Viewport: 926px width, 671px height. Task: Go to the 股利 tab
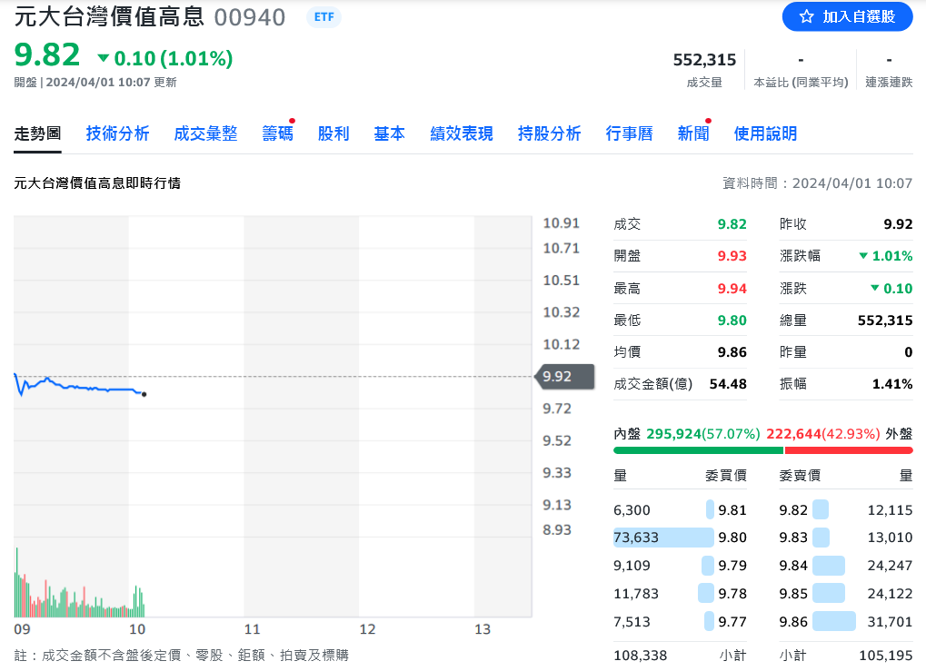(334, 133)
